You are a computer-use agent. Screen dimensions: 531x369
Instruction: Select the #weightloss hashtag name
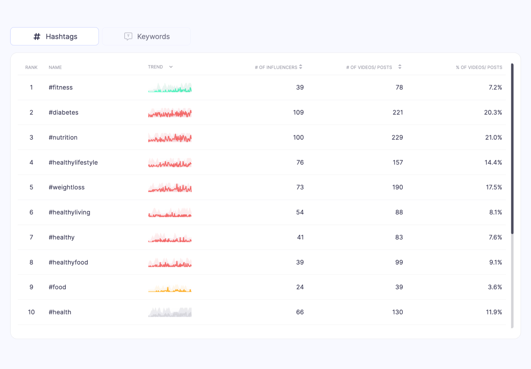[67, 188]
